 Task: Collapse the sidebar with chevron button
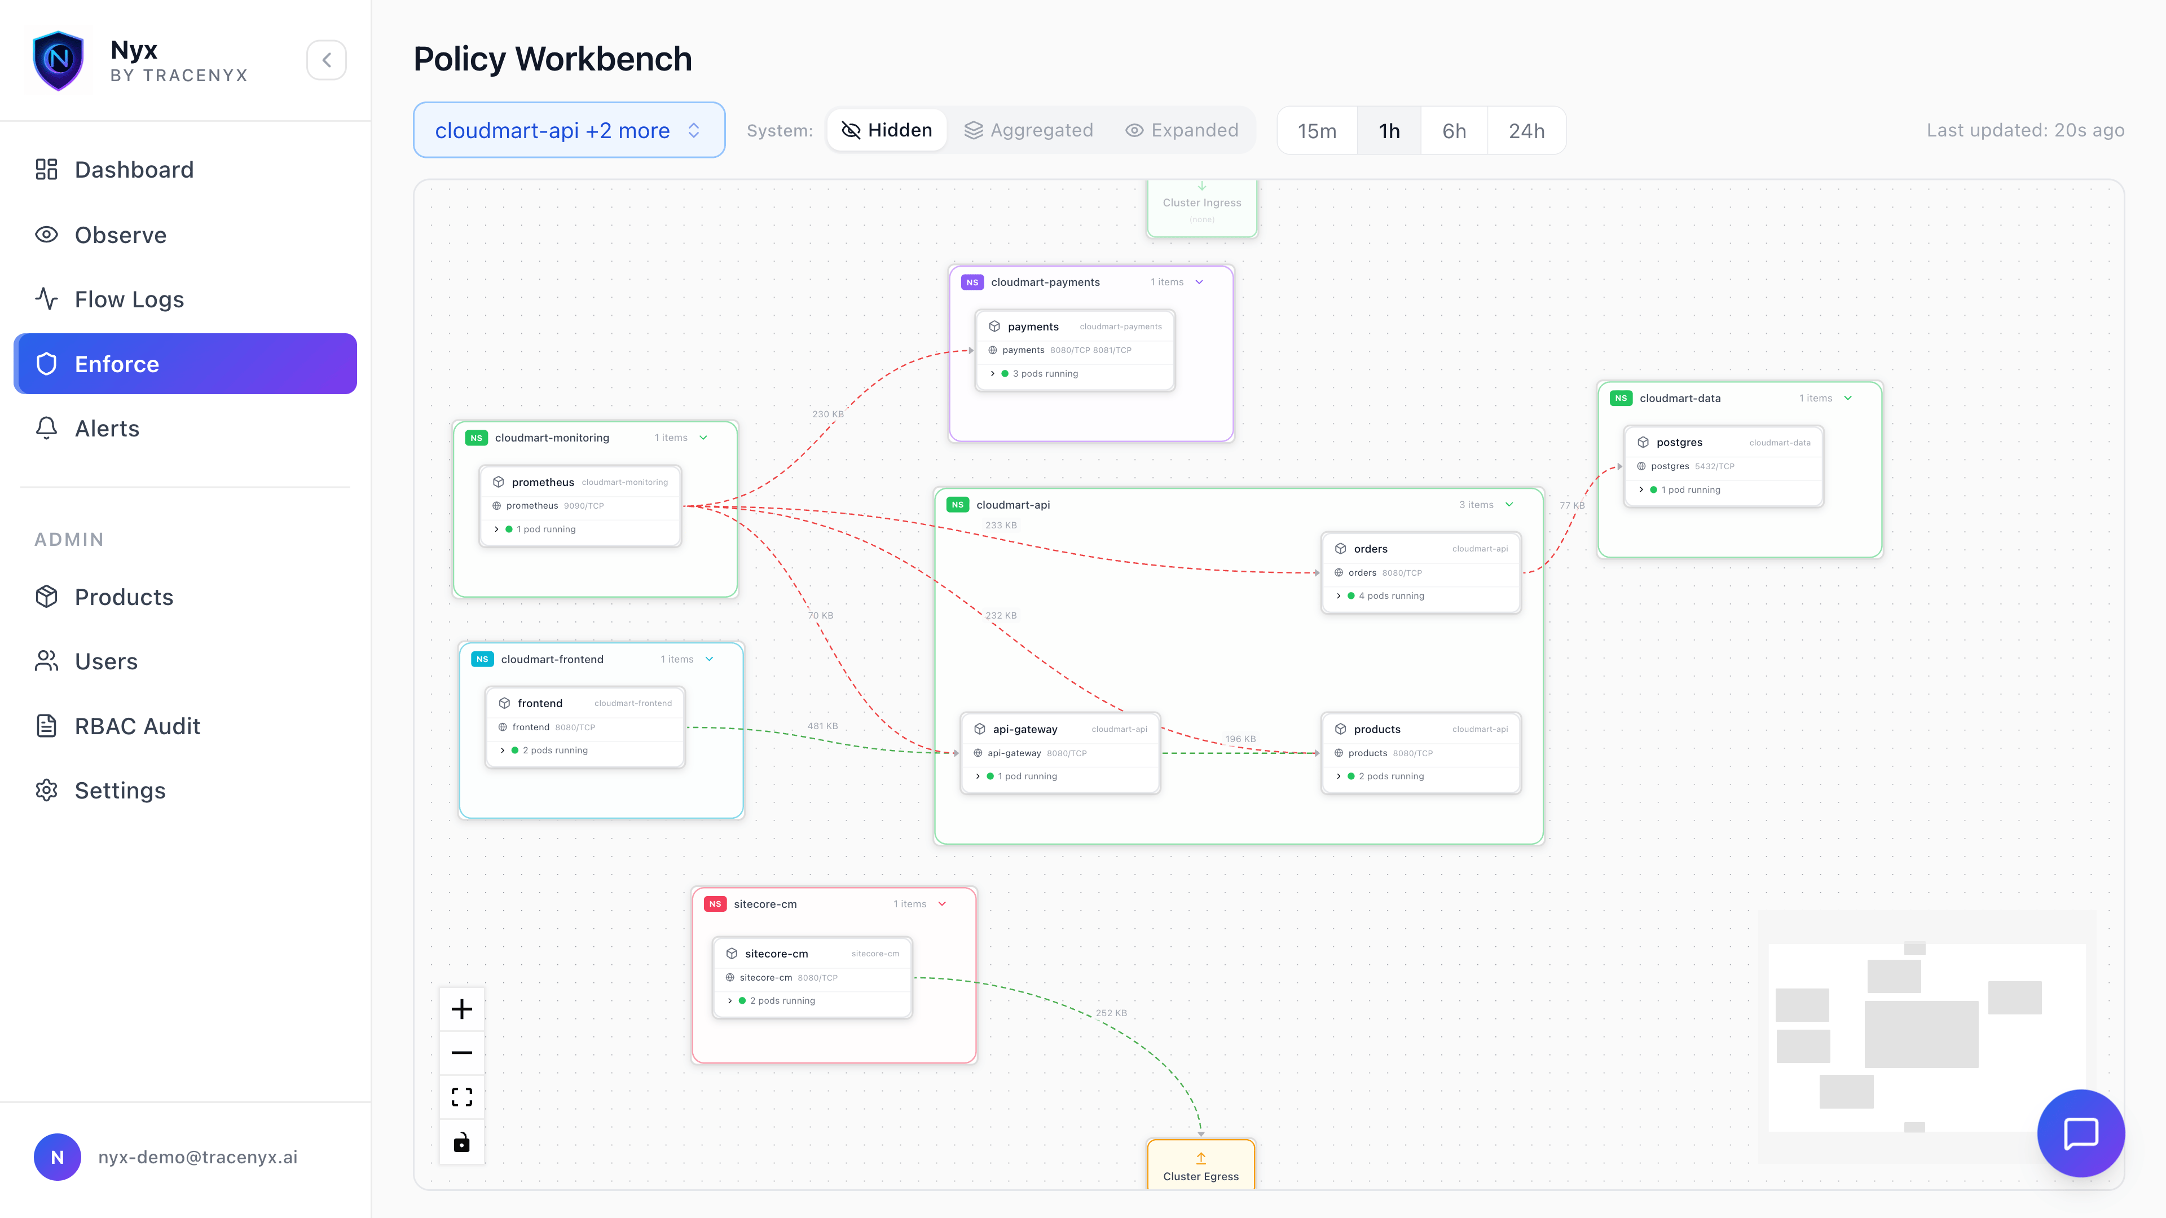[x=326, y=60]
